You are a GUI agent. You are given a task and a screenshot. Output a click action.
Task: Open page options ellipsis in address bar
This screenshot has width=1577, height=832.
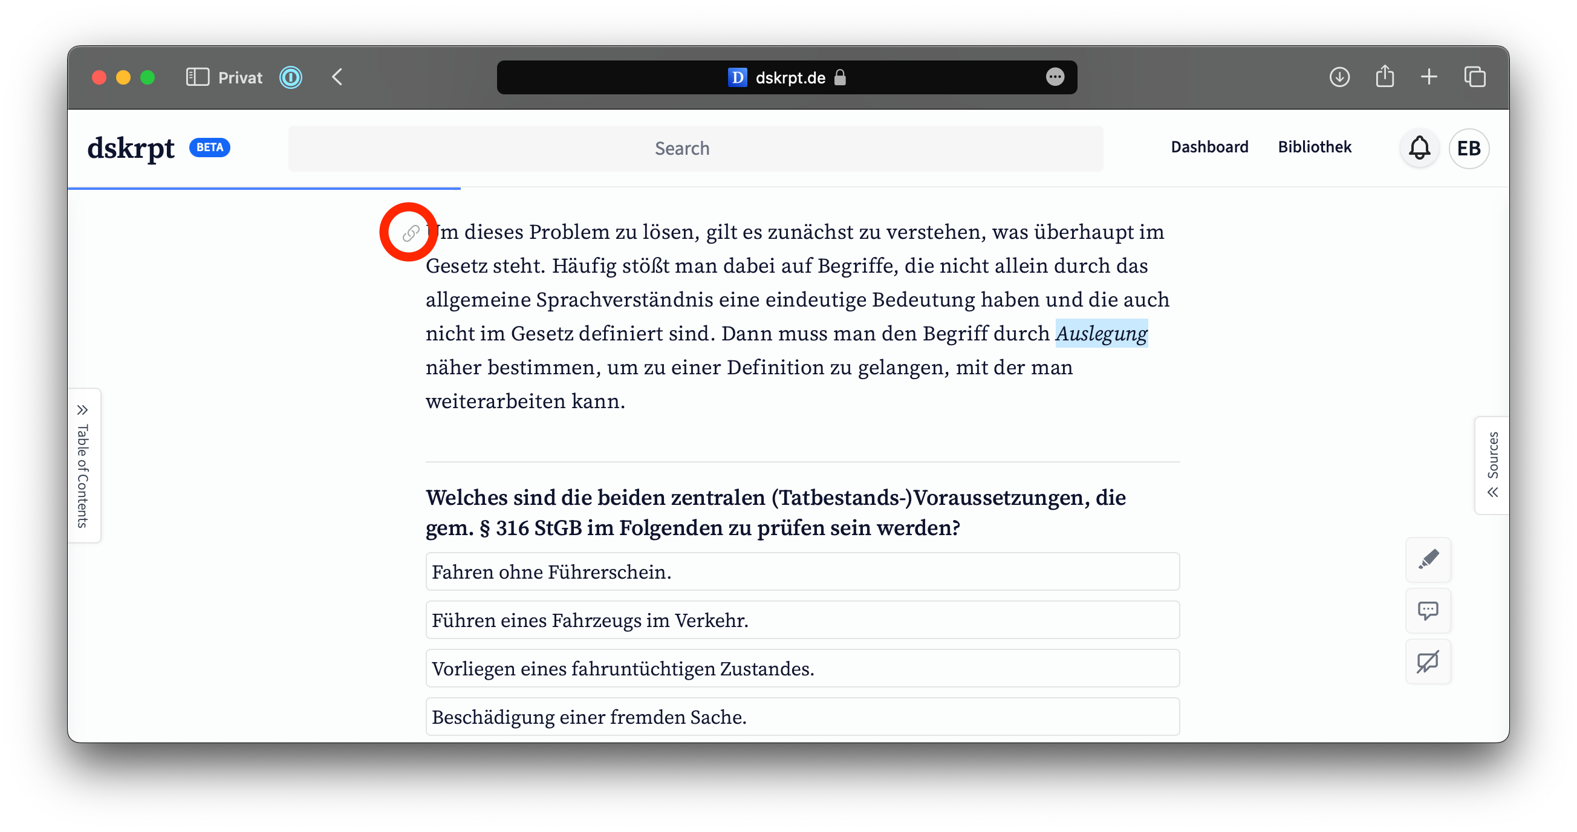coord(1054,77)
